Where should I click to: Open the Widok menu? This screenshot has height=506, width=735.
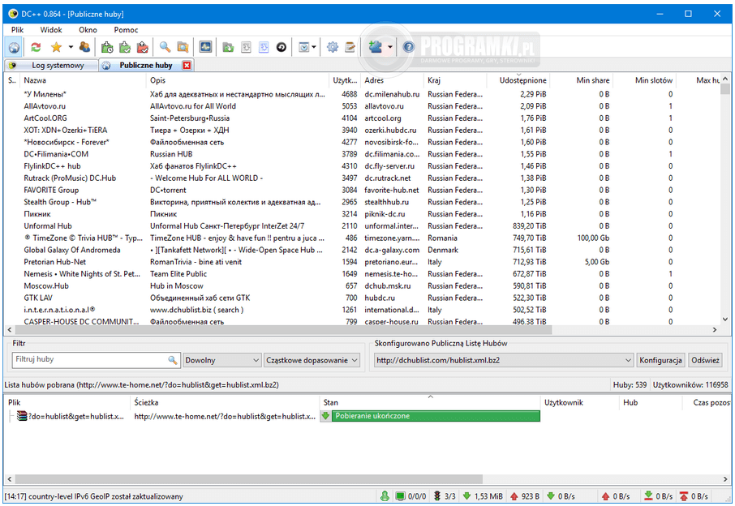click(x=50, y=29)
